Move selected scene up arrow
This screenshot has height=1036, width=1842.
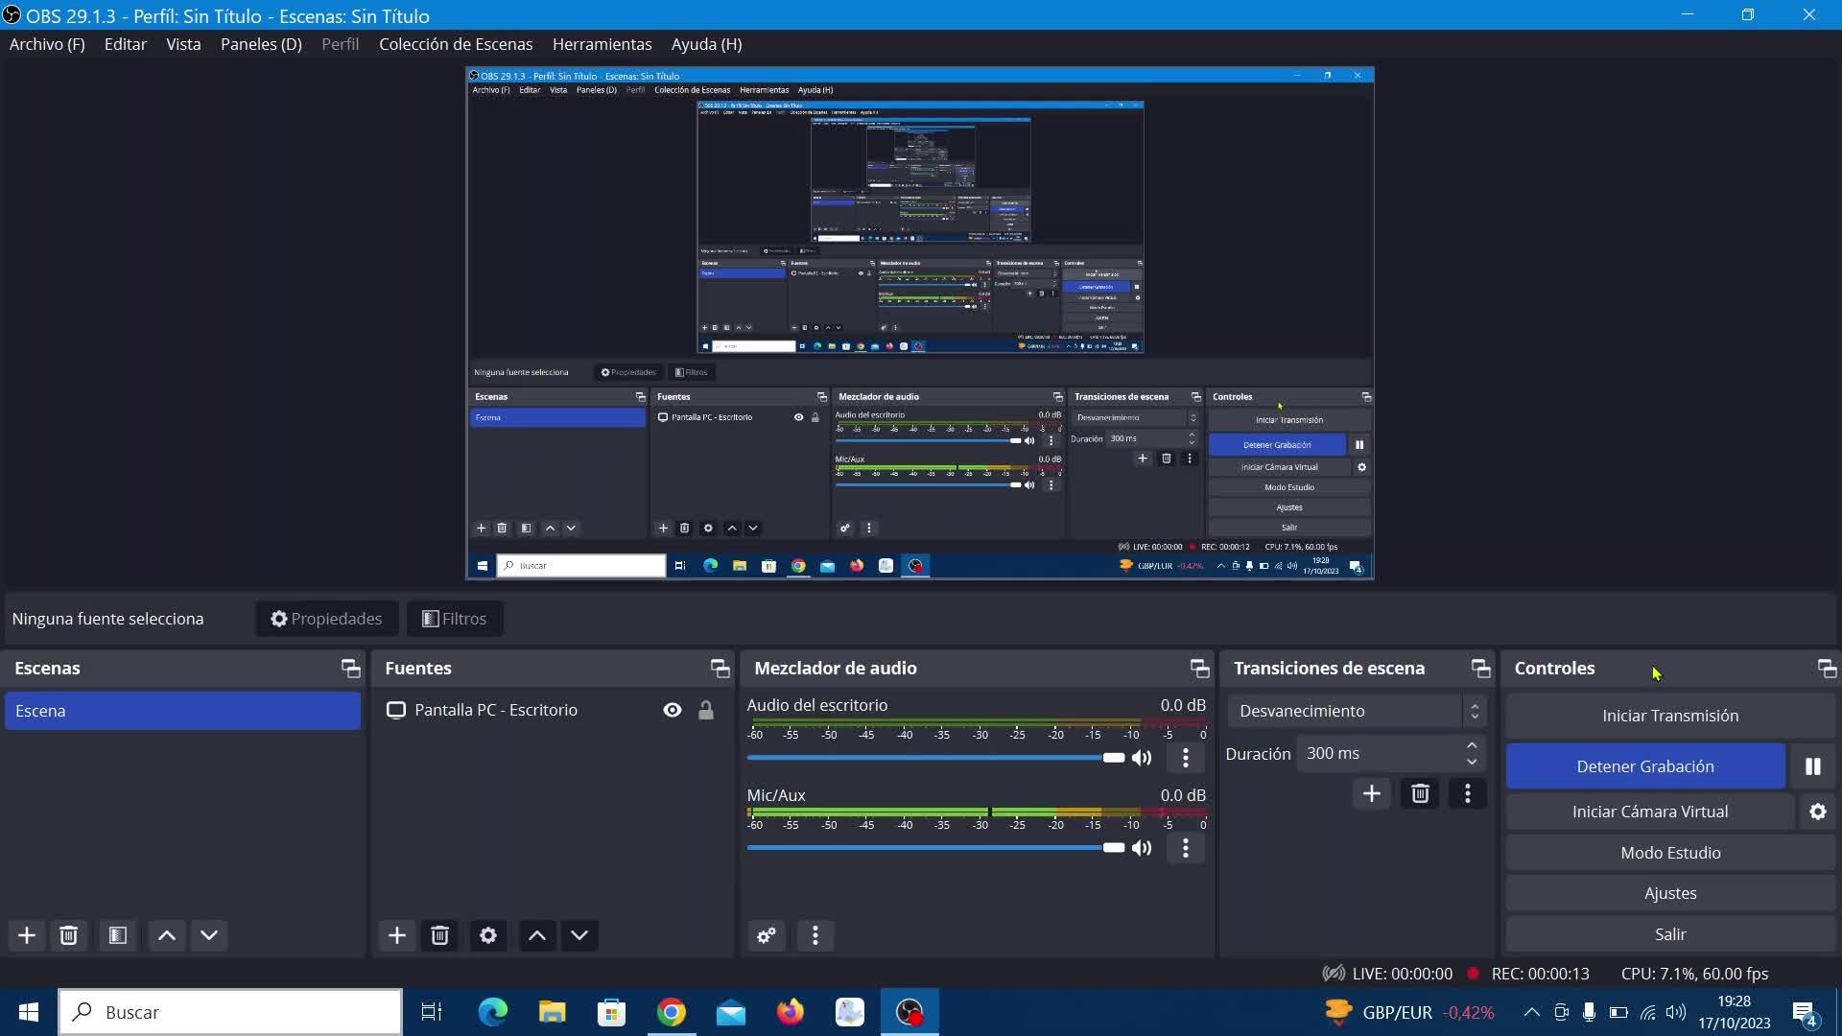tap(166, 935)
